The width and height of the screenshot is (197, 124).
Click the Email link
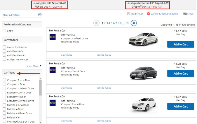click(x=190, y=14)
